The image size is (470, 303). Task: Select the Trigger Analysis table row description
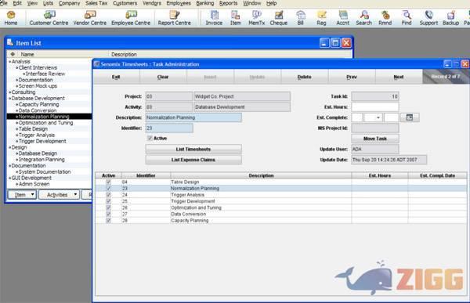188,195
